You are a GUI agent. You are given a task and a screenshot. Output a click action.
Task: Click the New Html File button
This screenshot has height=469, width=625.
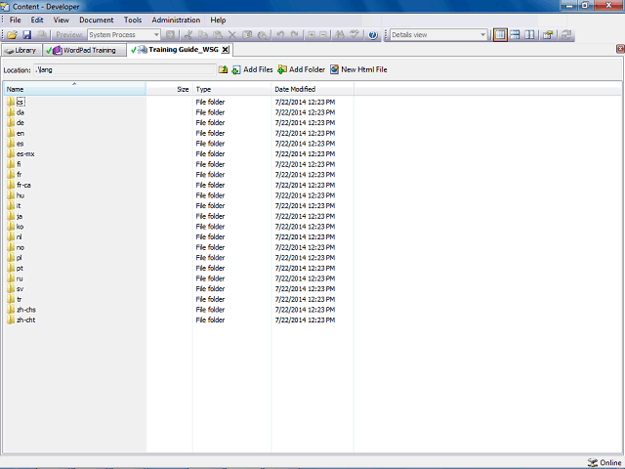[358, 69]
